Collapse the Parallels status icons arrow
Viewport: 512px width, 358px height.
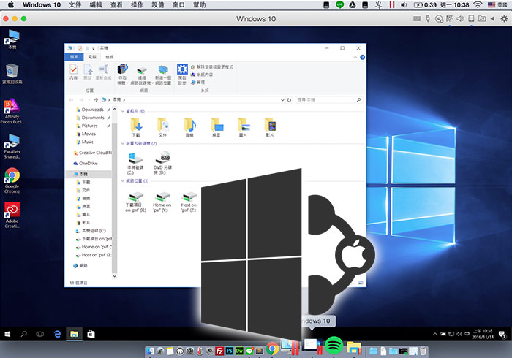(492, 19)
